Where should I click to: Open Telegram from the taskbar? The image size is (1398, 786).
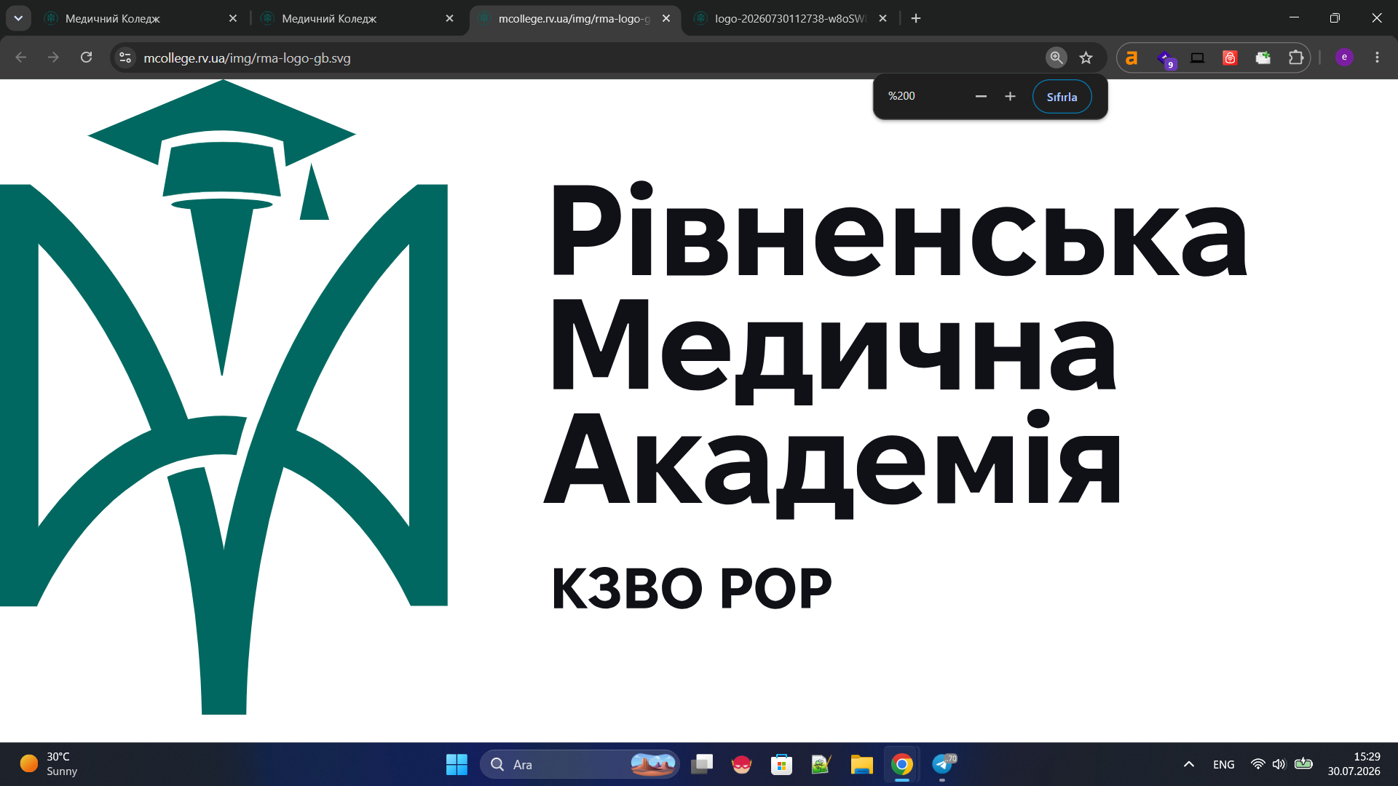tap(942, 764)
